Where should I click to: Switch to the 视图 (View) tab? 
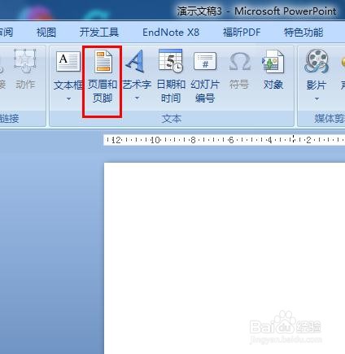[46, 33]
